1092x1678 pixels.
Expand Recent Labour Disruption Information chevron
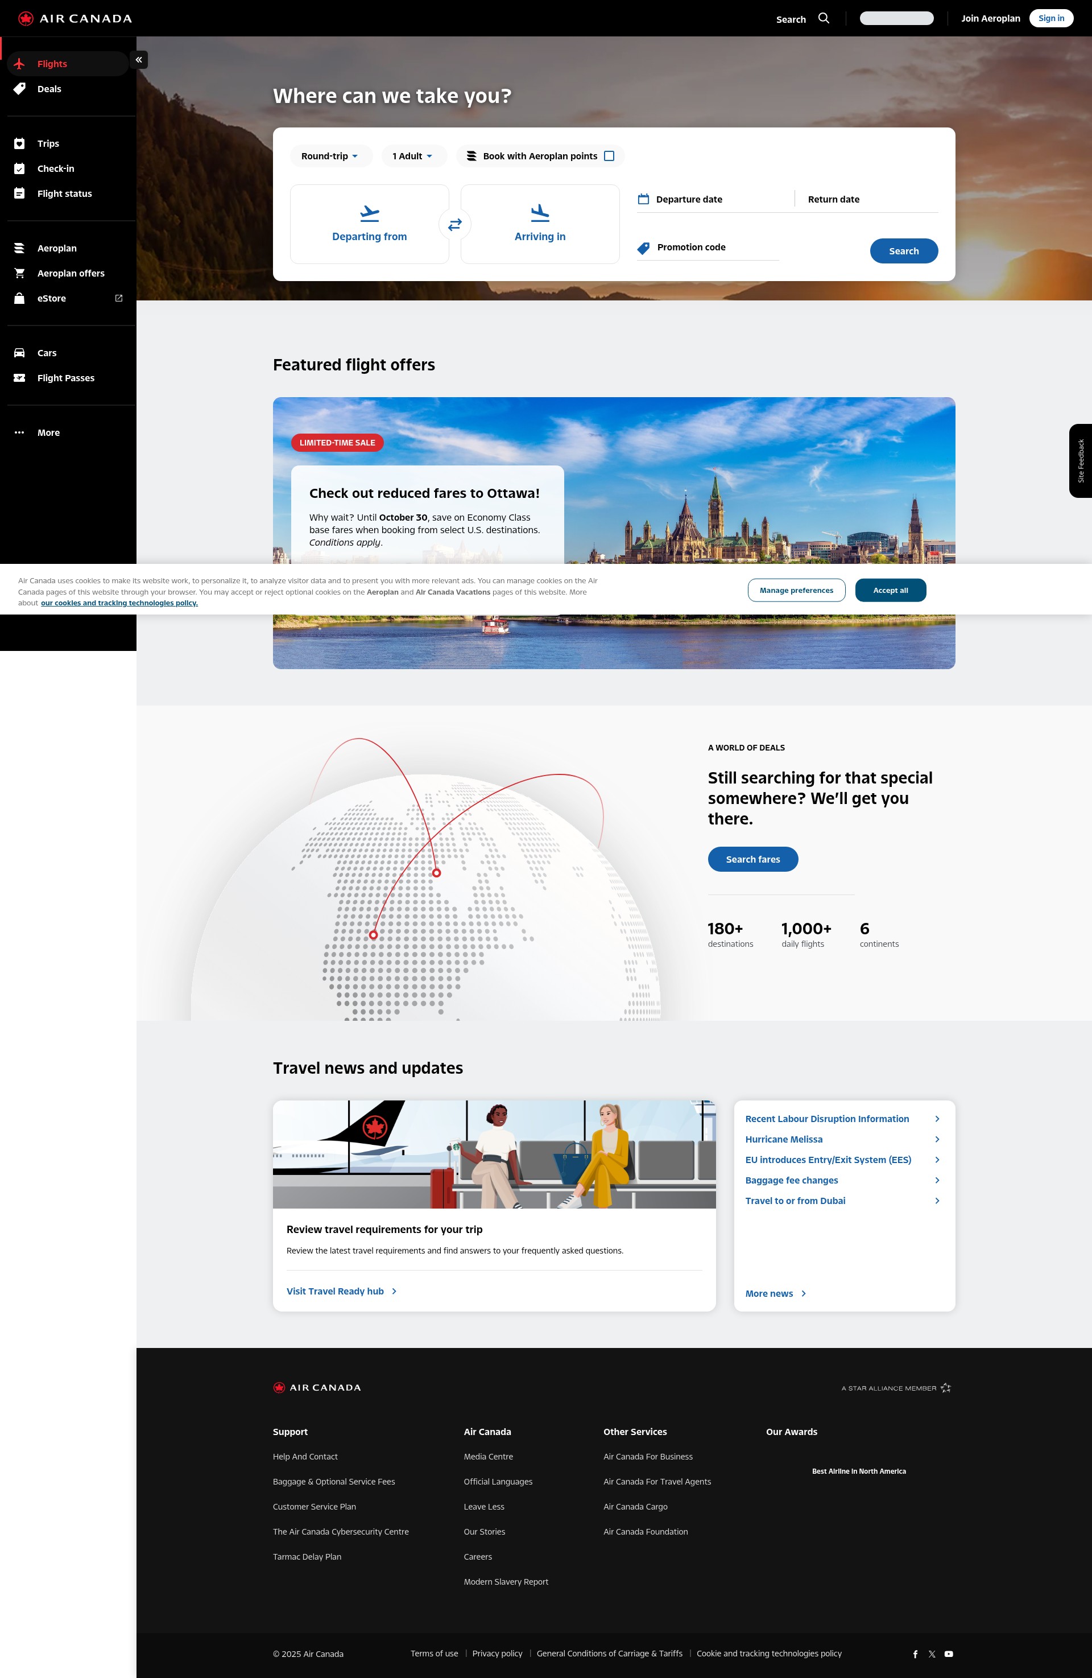937,1119
